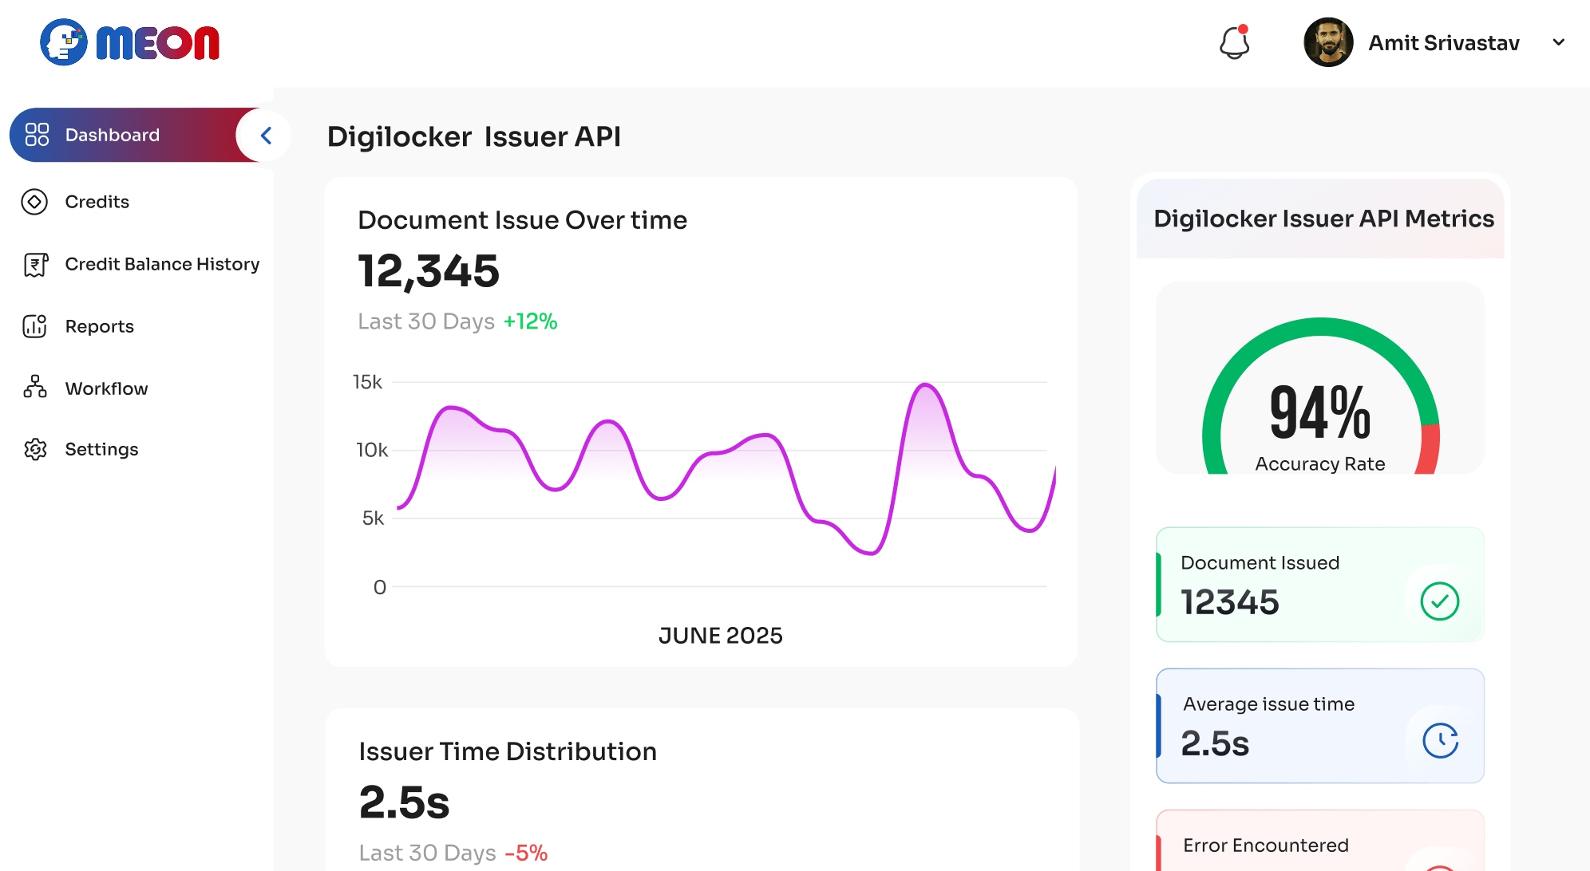Click the 12345 value in Document Issued
Screen dimensions: 1590x871
(1230, 602)
